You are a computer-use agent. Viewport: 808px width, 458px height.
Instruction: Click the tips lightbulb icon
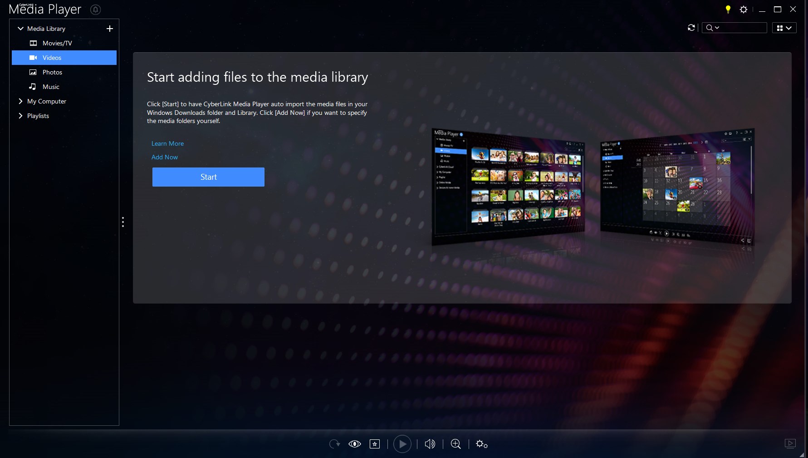[728, 9]
